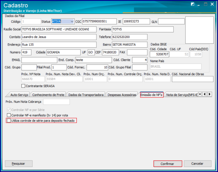Open the Conhecimento de Frete tab

(48, 95)
